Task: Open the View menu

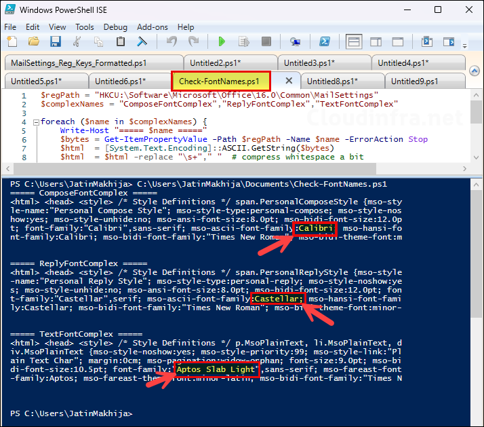Action: 58,27
